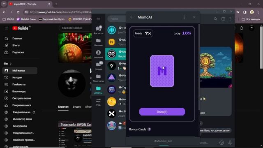Open the YouTube account avatar menu
Image resolution: width=263 pixels, height=148 pixels.
coord(251,28)
